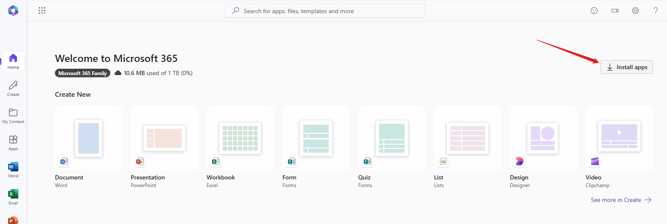Open the settings gear icon
The height and width of the screenshot is (224, 667).
635,11
